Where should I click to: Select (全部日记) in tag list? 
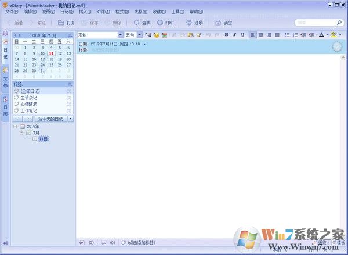(42, 91)
